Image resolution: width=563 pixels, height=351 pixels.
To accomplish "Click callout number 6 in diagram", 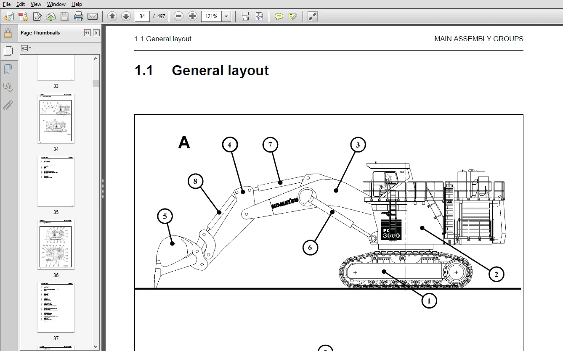I will tap(310, 247).
